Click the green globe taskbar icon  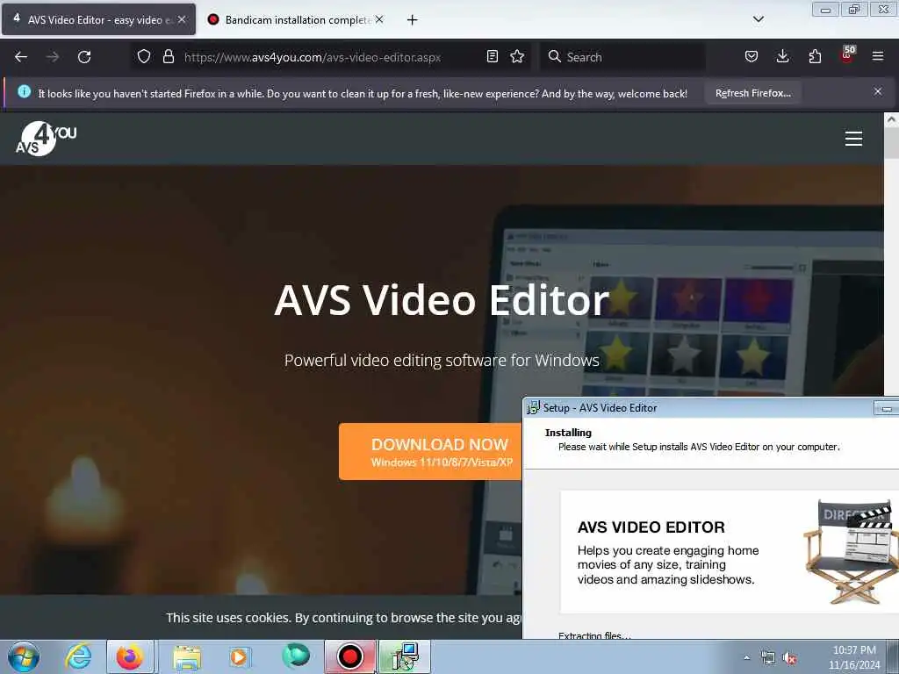pyautogui.click(x=296, y=656)
